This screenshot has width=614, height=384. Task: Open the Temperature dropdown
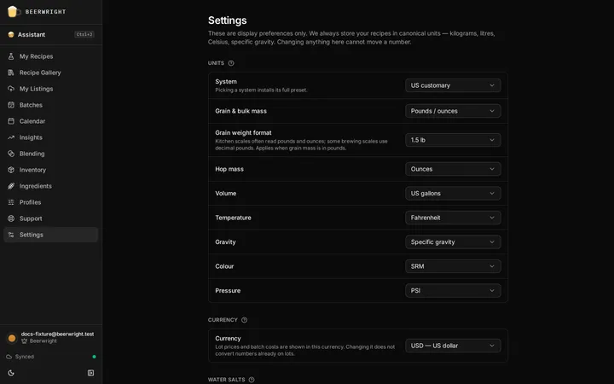click(x=453, y=218)
